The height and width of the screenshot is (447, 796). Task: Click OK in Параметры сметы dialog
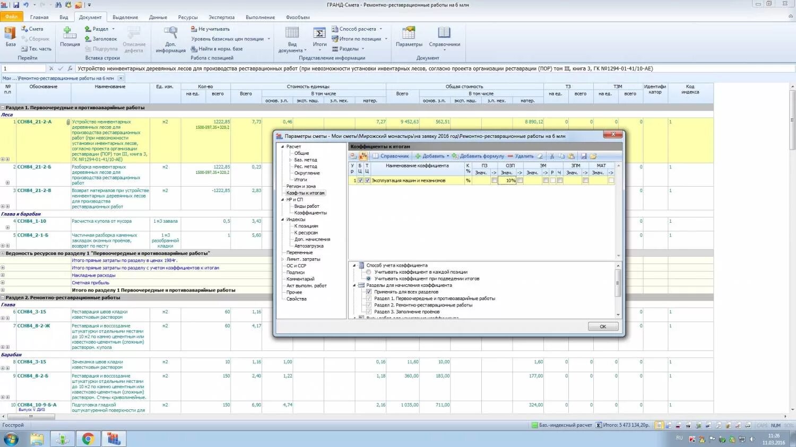coord(603,326)
